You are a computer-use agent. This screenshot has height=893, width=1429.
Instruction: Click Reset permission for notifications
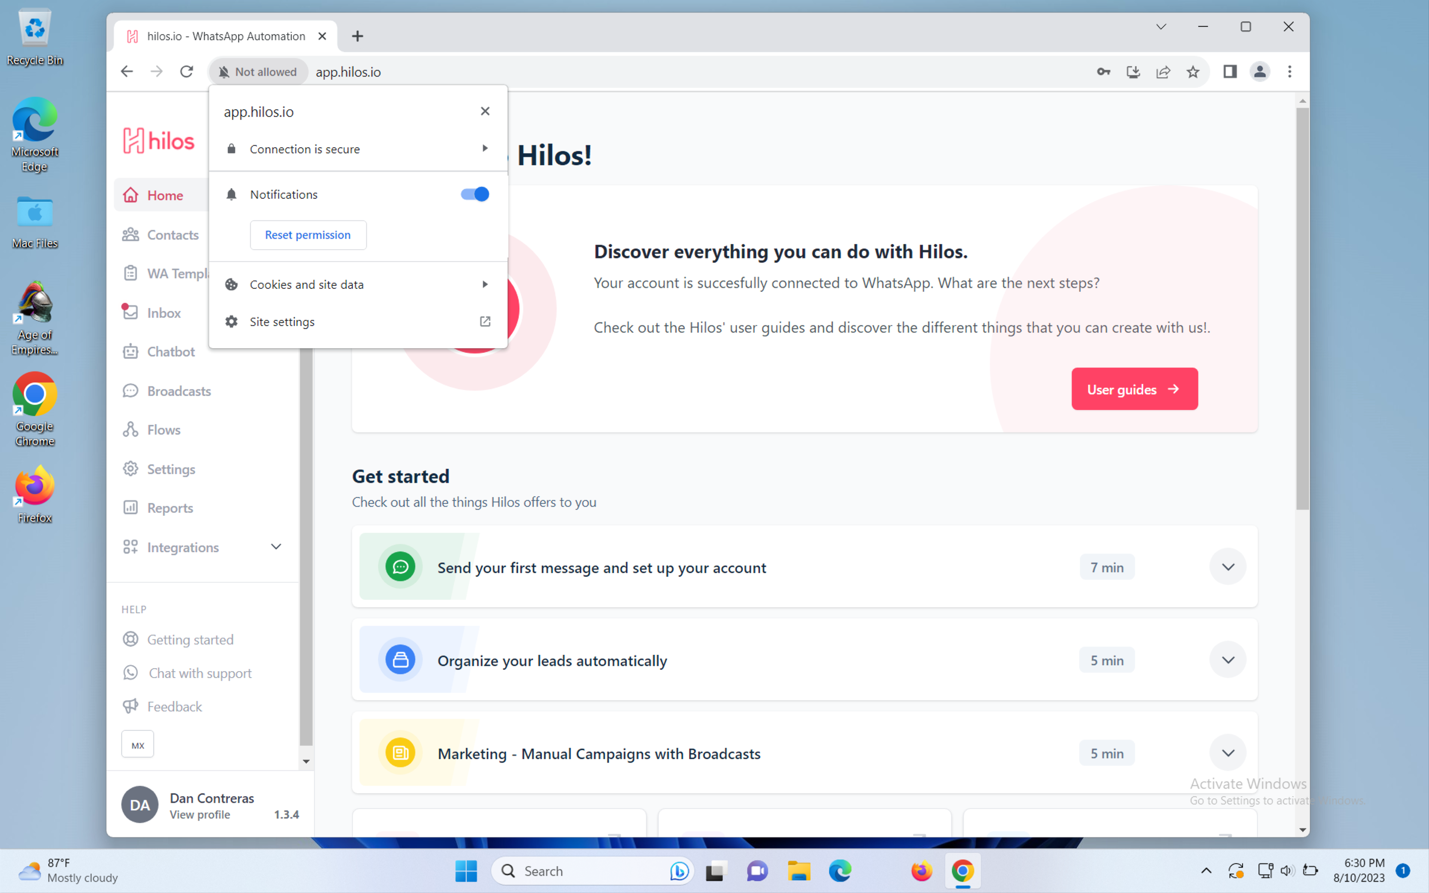click(308, 235)
